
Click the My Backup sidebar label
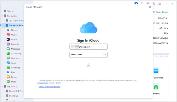point(12,86)
